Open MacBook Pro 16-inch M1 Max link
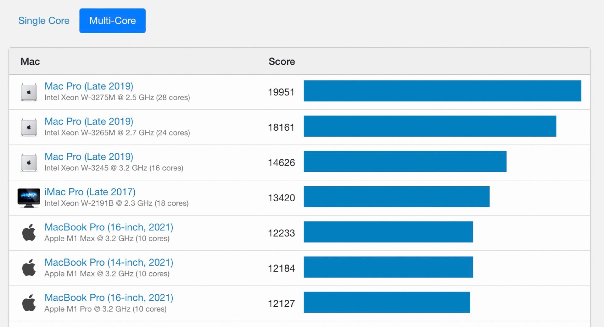604x327 pixels. (x=109, y=227)
